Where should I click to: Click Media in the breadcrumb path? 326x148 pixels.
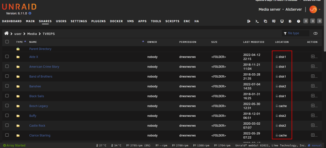point(32,34)
